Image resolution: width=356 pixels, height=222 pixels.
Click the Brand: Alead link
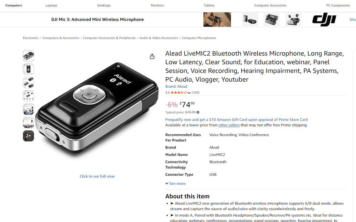coord(176,86)
